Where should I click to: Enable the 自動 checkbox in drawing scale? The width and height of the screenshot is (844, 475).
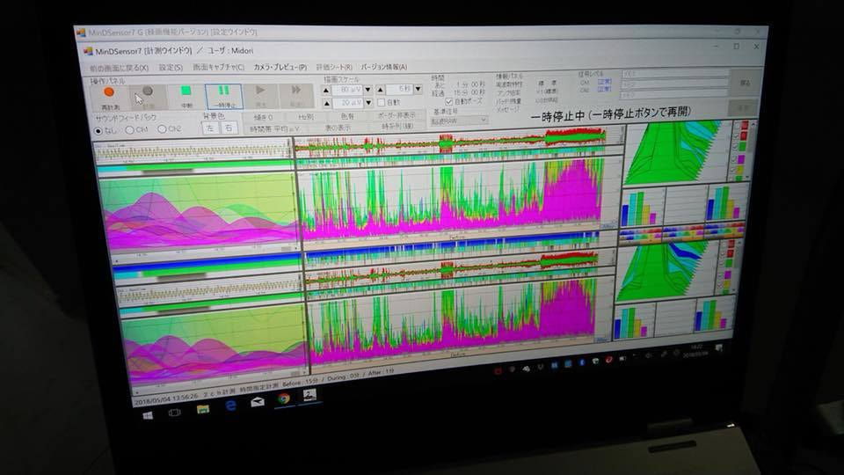click(381, 102)
